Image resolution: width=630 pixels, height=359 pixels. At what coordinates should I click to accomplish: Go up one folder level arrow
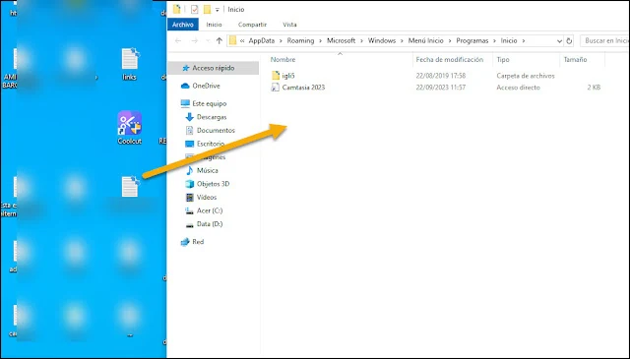(219, 40)
